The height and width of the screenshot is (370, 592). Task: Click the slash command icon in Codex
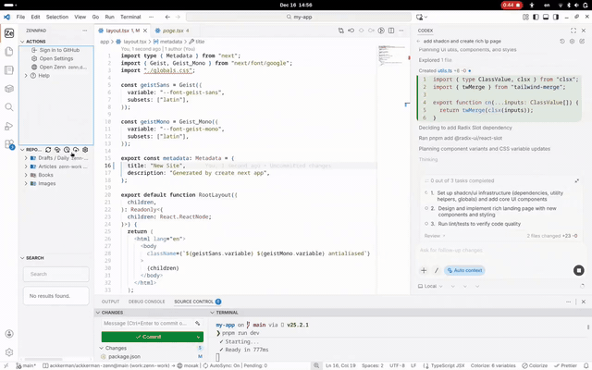437,270
